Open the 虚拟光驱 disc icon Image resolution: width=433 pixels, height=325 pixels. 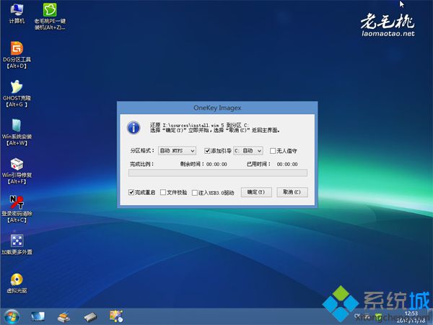(x=17, y=283)
